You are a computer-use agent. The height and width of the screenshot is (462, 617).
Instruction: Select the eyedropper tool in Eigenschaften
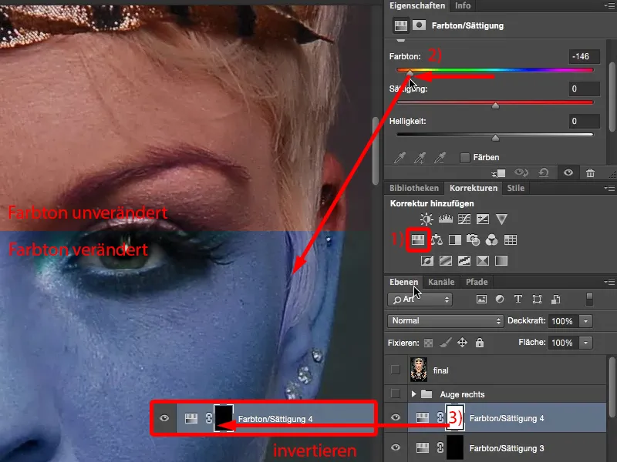point(400,157)
